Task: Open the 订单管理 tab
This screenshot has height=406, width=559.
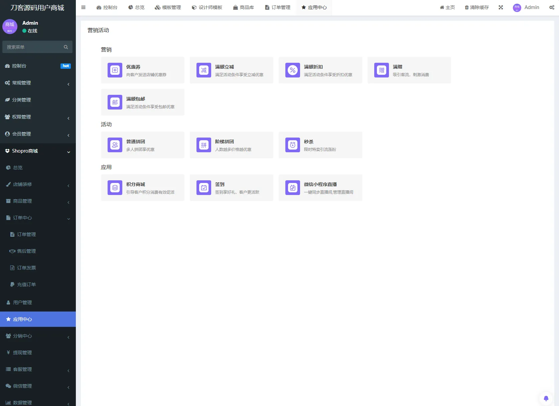Action: [277, 7]
